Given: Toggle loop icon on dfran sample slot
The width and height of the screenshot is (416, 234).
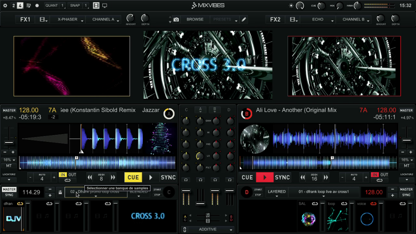Looking at the screenshot, I should tap(20, 204).
